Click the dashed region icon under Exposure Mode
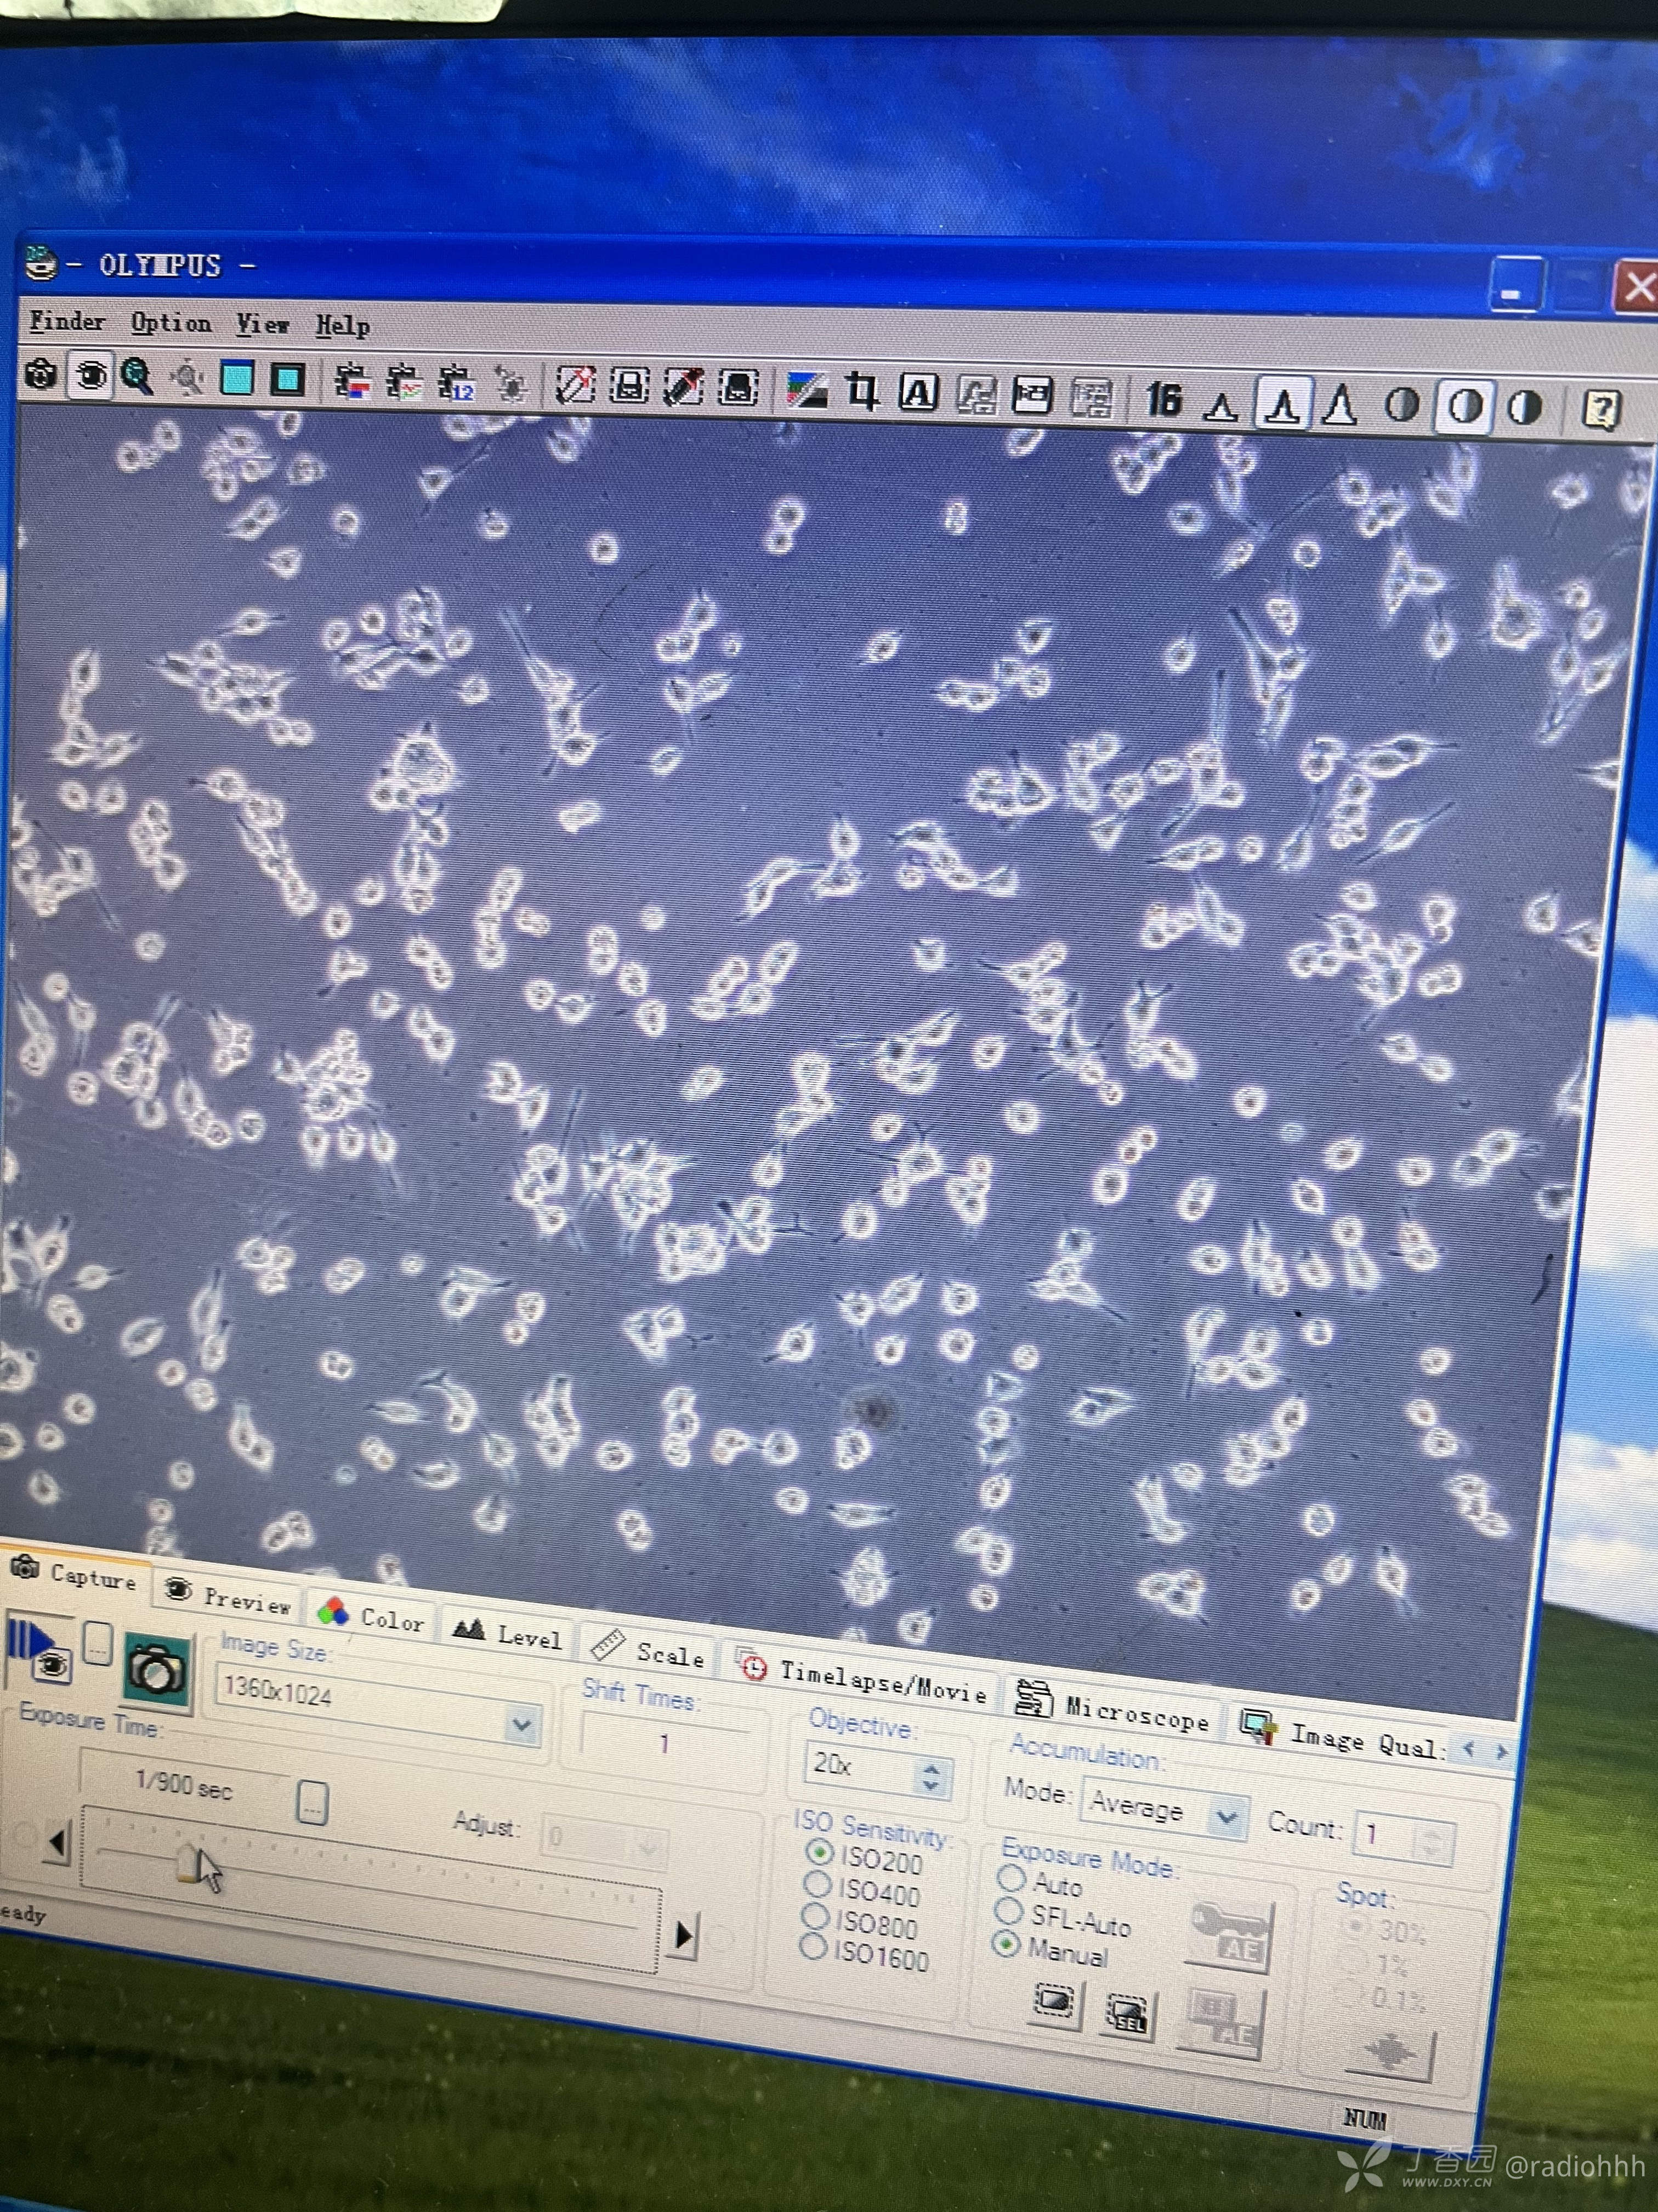This screenshot has width=1658, height=2212. [1054, 2003]
